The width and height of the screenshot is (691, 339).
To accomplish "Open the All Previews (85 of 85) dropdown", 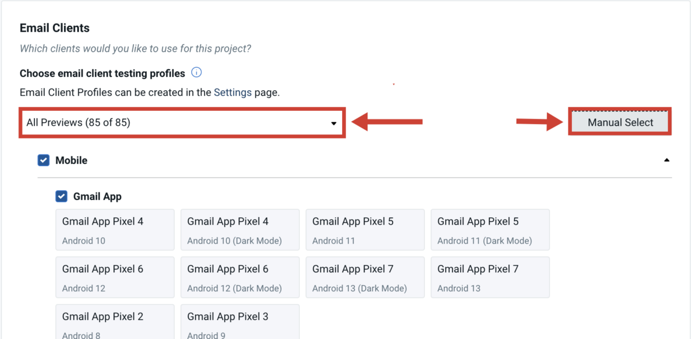I will click(x=182, y=122).
